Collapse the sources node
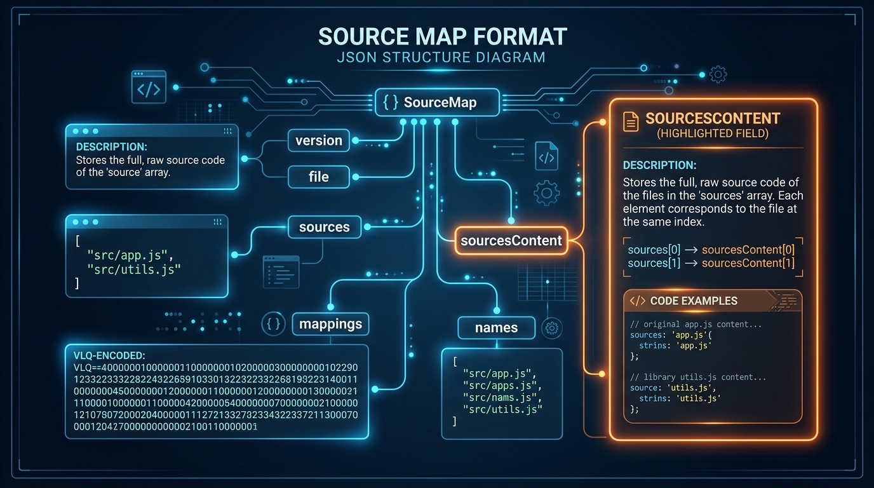The image size is (874, 488). (325, 227)
